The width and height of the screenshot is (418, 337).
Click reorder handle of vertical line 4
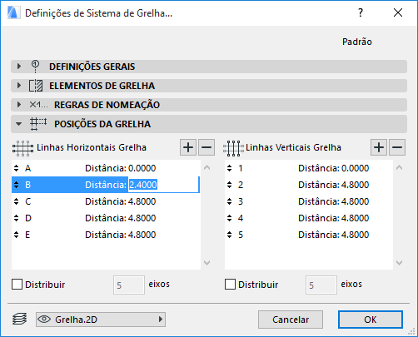click(x=229, y=218)
